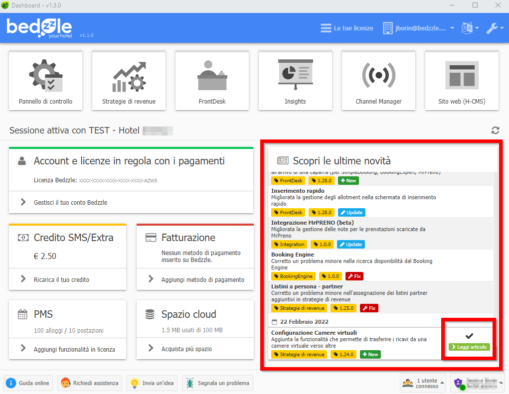Click the checkmark above Leggi articolo
This screenshot has height=394, width=509.
coord(469,336)
